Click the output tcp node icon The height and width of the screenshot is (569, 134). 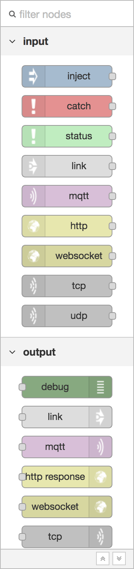click(100, 537)
